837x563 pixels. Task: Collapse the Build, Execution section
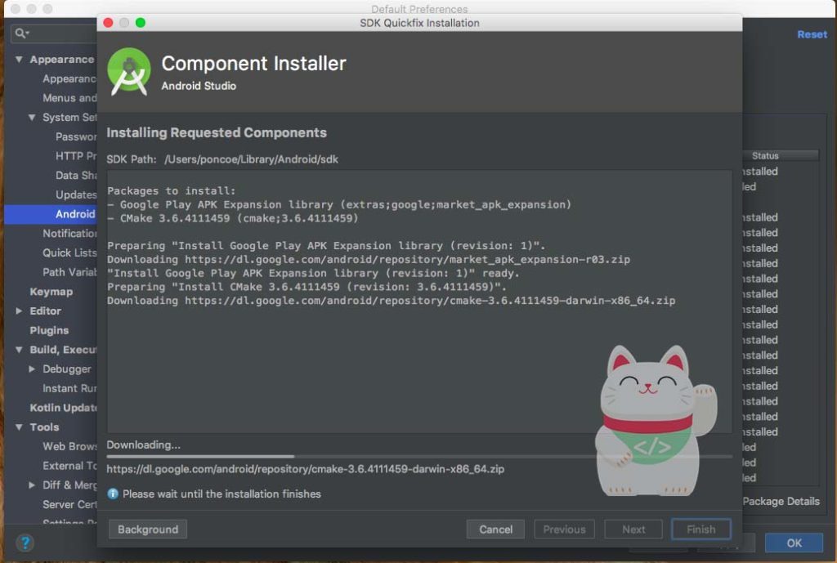click(20, 350)
